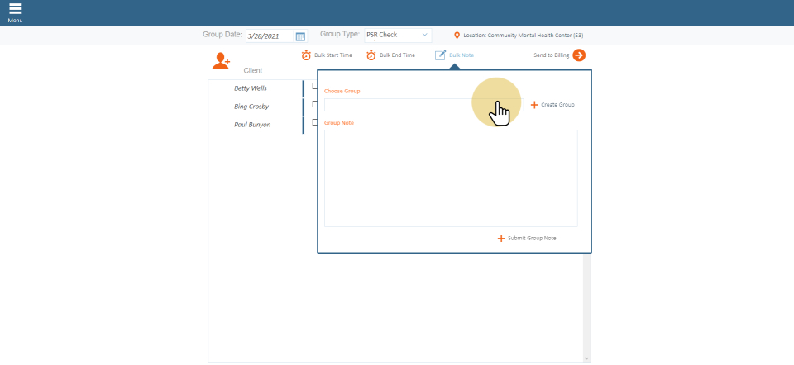Tick the checkbox next to Betty Wells
794x365 pixels.
[x=314, y=86]
